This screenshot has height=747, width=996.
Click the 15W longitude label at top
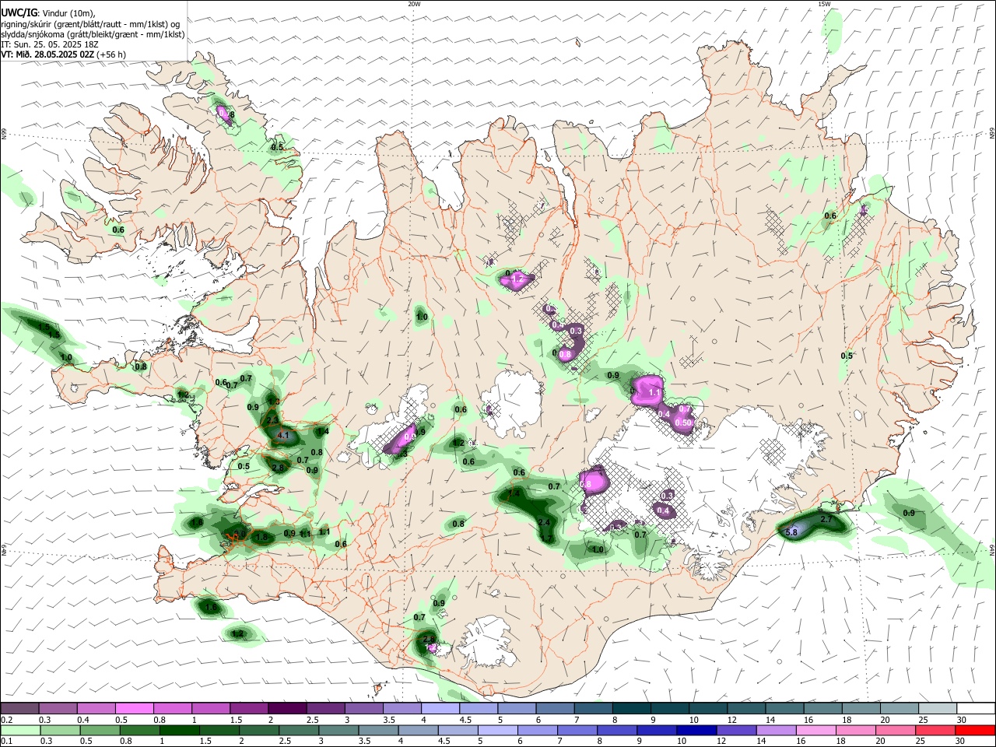(x=824, y=4)
